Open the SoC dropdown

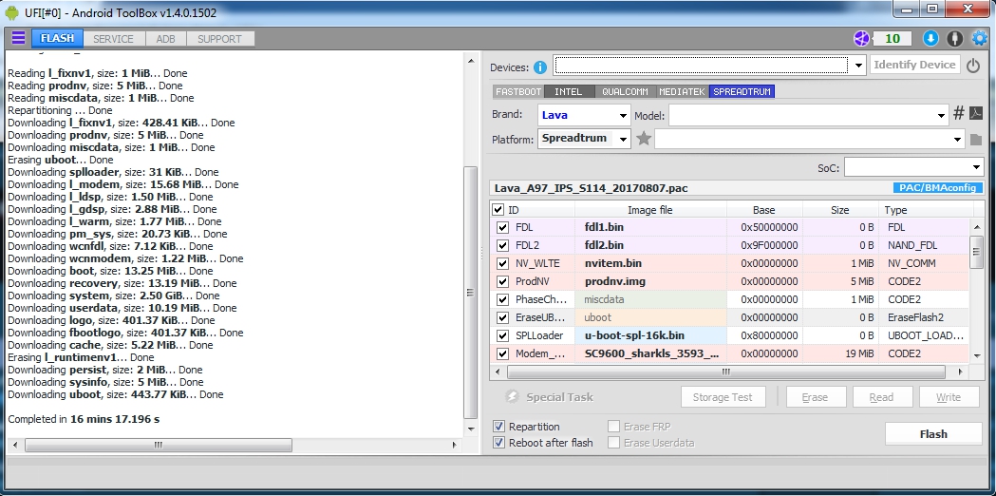(914, 167)
